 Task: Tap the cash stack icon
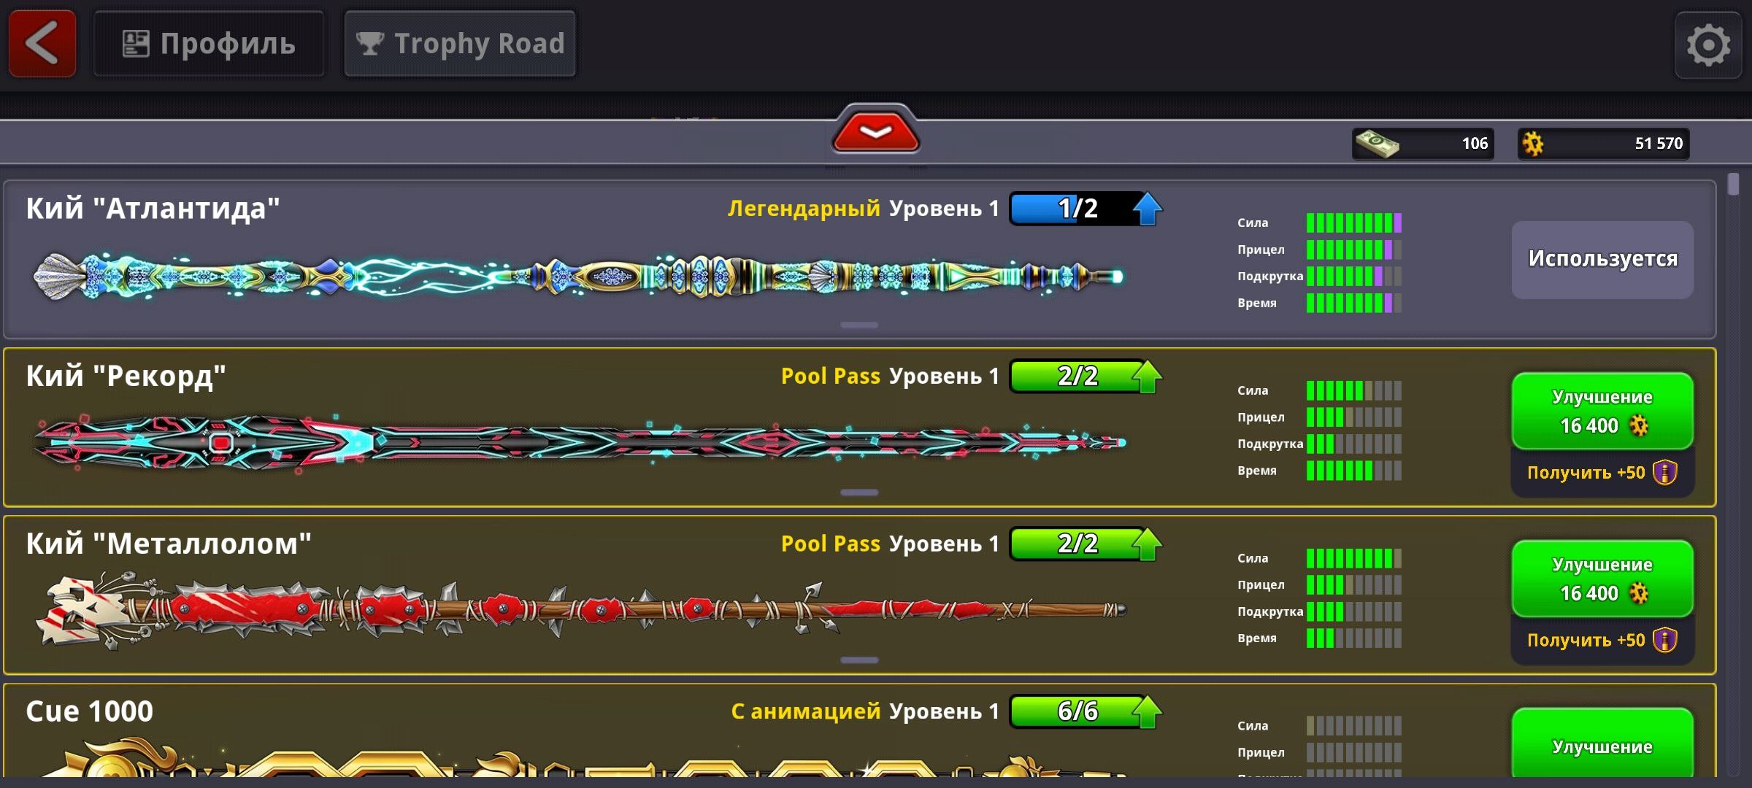pyautogui.click(x=1377, y=143)
